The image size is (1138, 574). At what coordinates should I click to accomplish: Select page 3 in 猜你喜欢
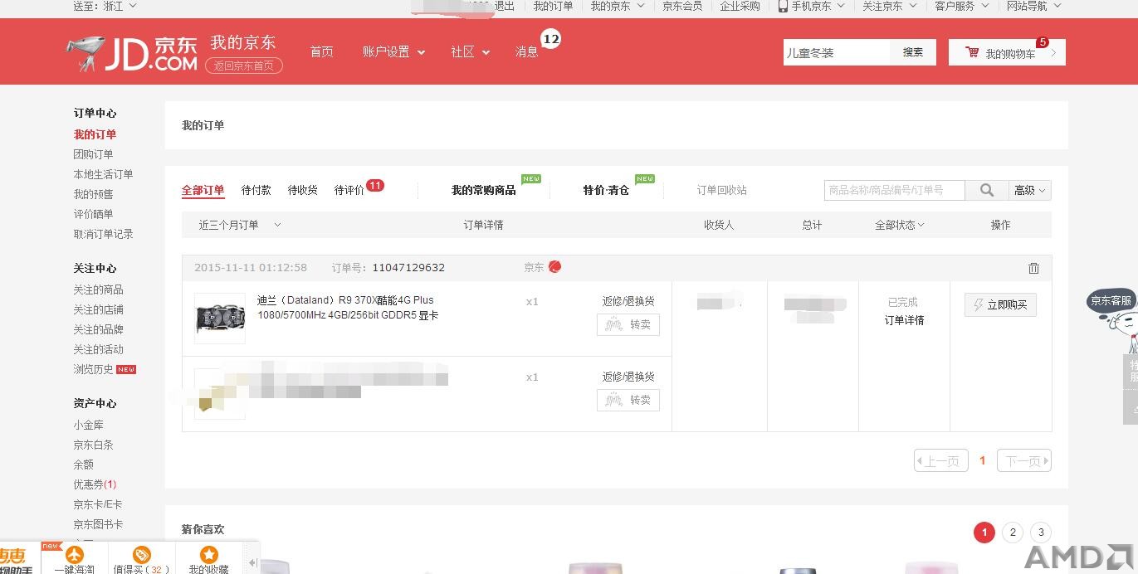pos(1041,533)
